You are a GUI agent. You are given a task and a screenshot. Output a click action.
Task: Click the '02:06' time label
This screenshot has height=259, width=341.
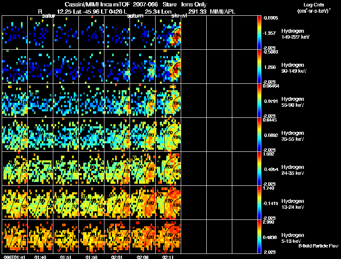(142, 257)
